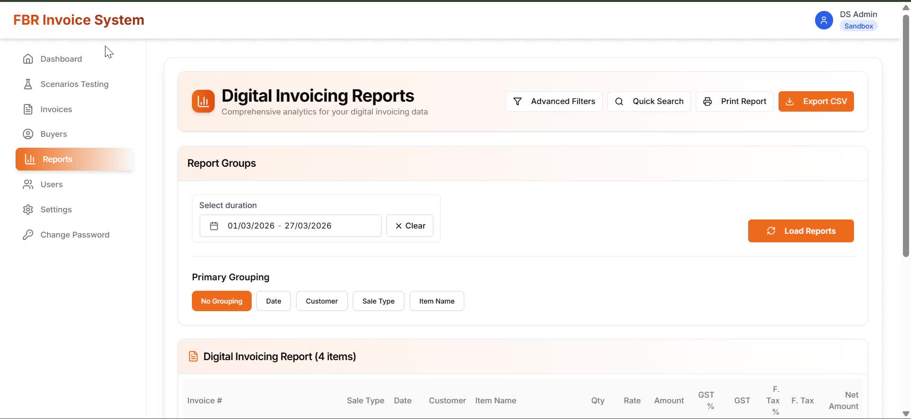Click the refresh icon in Load Reports
The image size is (911, 419).
click(x=771, y=231)
